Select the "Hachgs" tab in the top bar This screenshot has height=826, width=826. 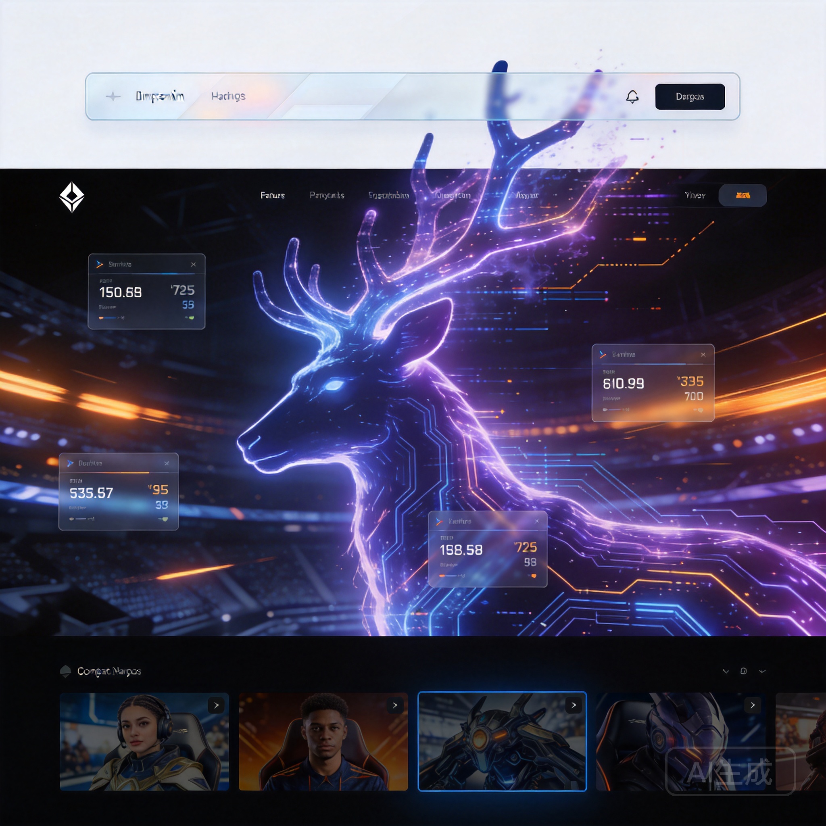point(228,96)
